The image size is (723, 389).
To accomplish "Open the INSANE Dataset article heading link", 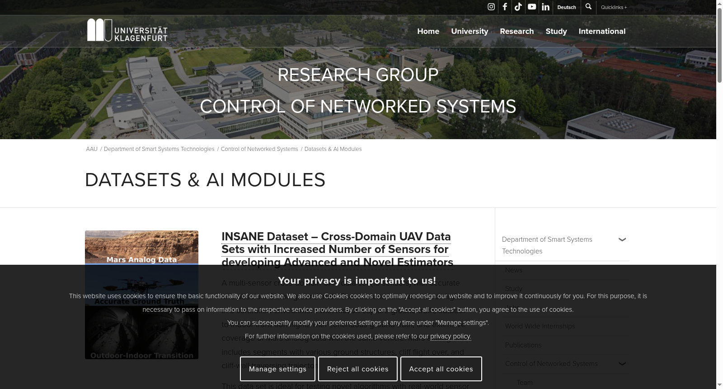I will (337, 249).
